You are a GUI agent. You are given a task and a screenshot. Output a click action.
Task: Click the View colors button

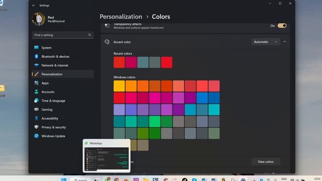click(x=266, y=162)
